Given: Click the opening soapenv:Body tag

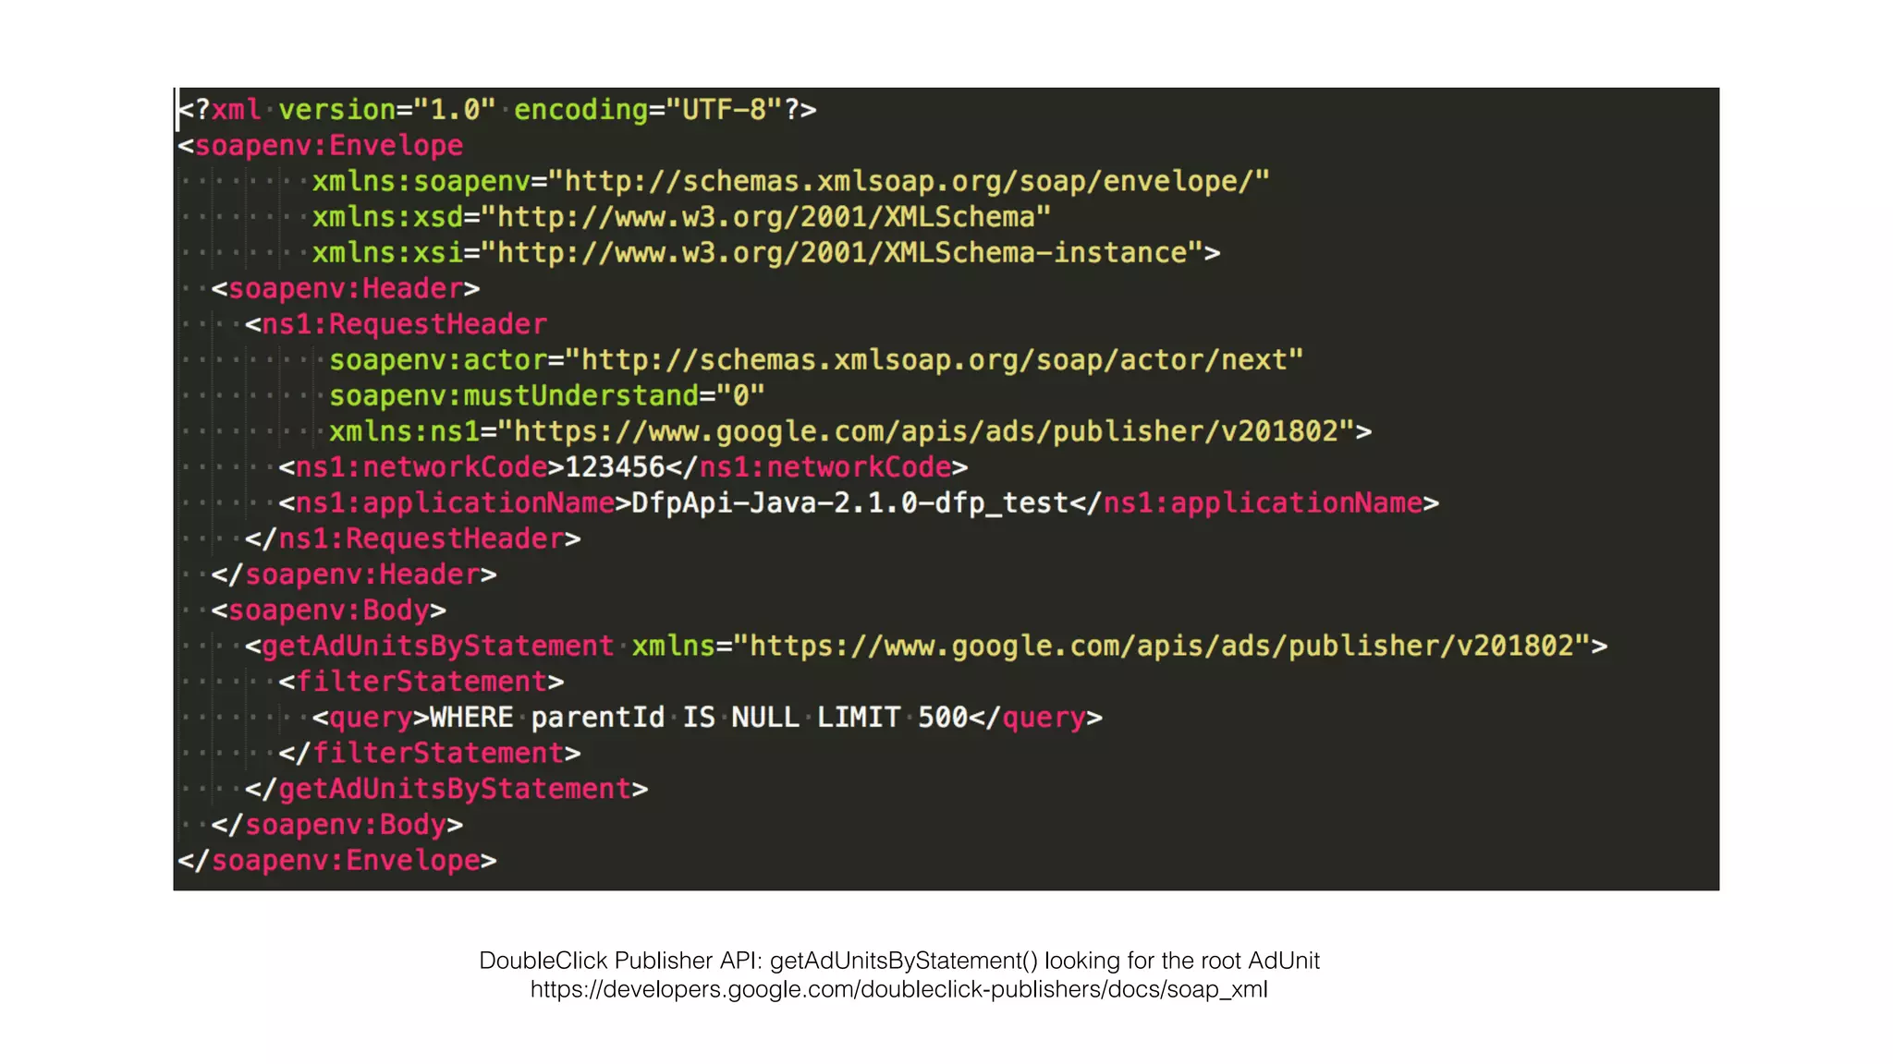Looking at the screenshot, I should coord(329,611).
